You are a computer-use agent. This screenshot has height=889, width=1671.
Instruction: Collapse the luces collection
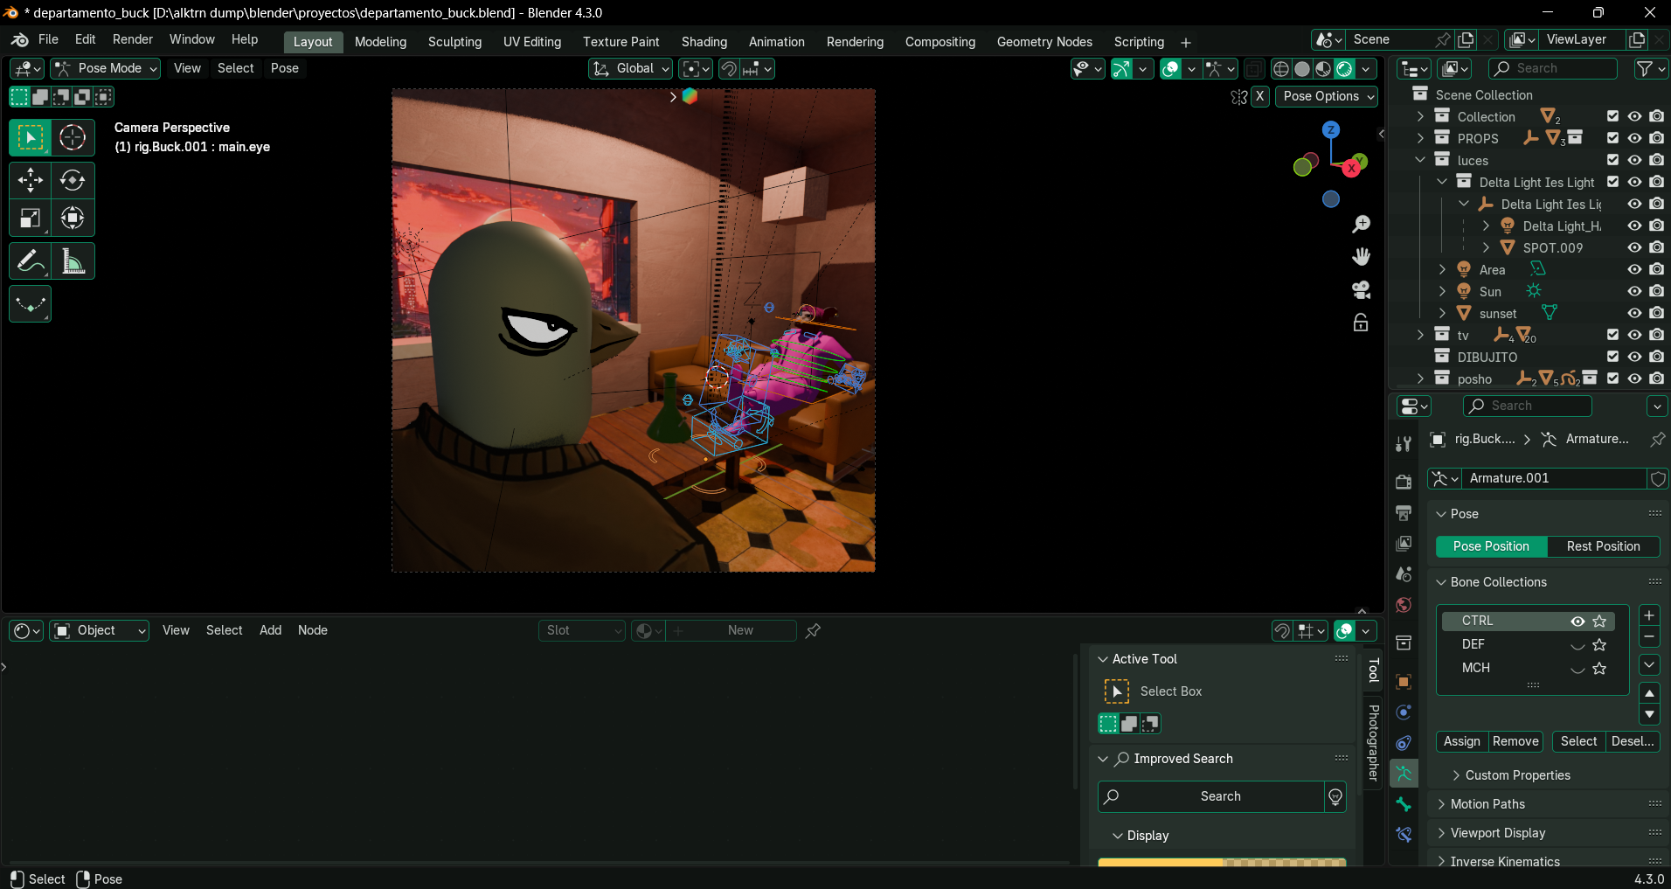click(x=1420, y=160)
